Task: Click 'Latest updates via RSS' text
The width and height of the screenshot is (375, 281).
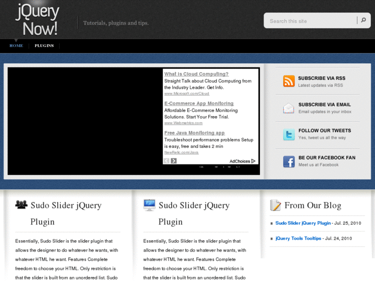Action: click(x=320, y=85)
